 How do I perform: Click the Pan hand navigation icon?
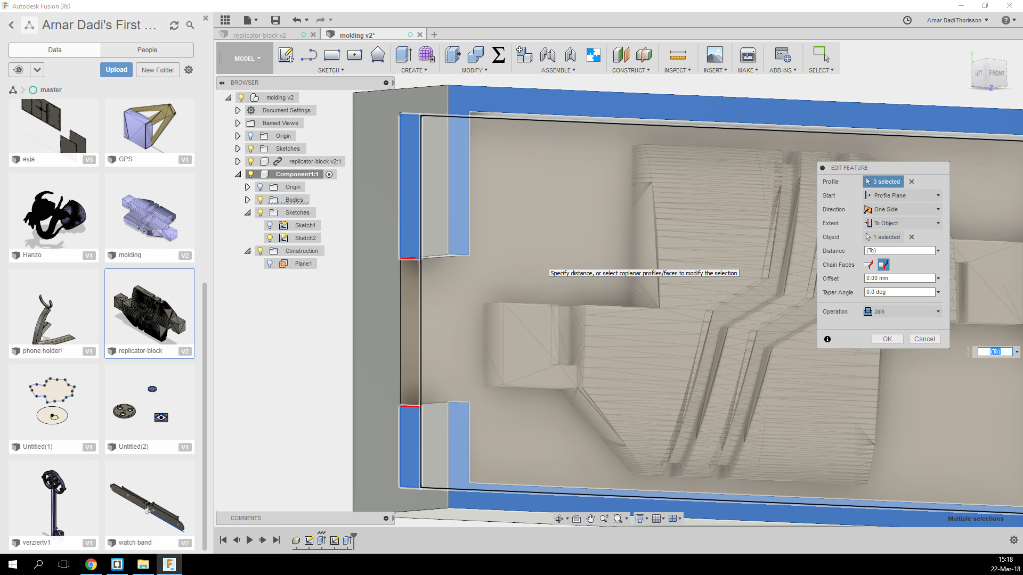[590, 519]
